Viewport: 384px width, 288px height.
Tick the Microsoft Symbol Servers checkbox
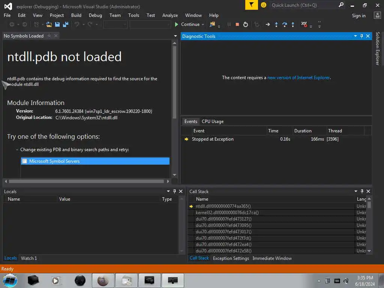[x=24, y=161]
